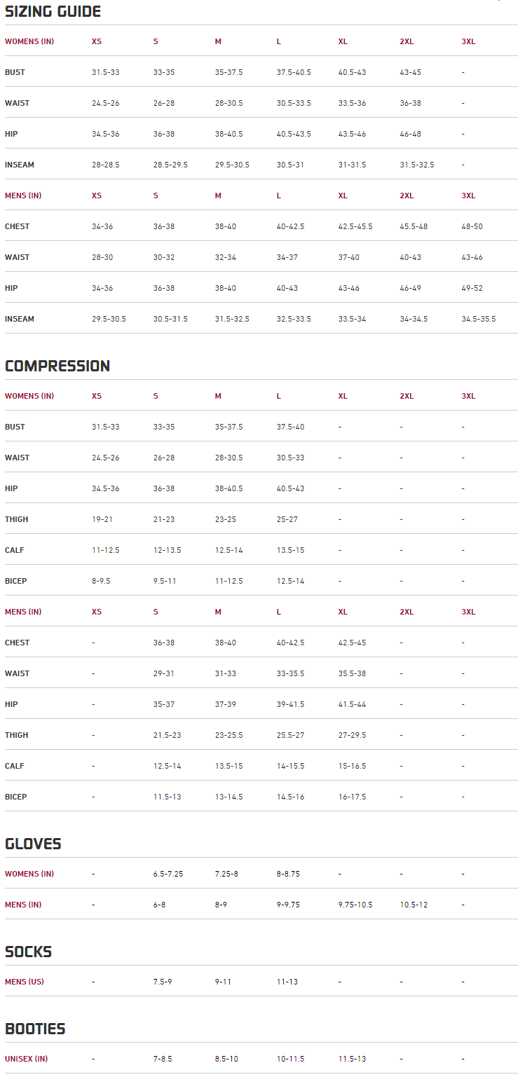Click the SIZING GUIDE heading
This screenshot has height=1077, width=518.
click(x=53, y=12)
